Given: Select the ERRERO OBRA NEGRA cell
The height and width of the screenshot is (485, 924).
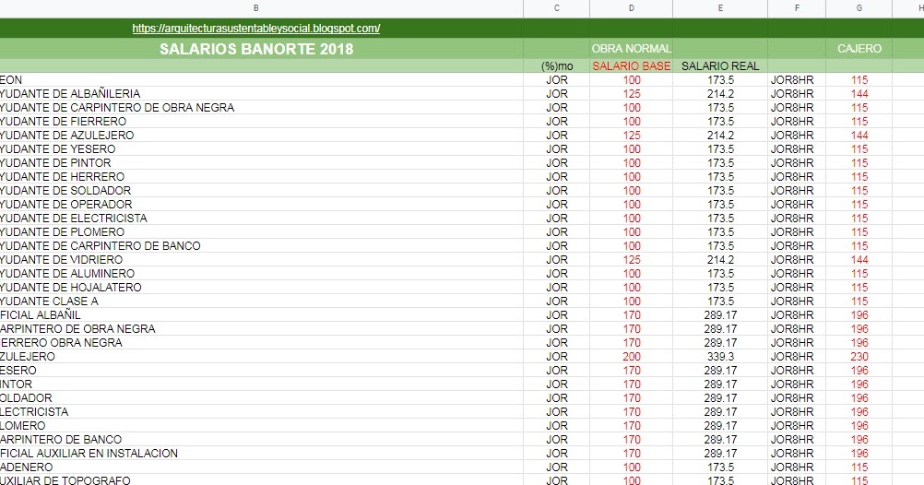Looking at the screenshot, I should (x=261, y=343).
